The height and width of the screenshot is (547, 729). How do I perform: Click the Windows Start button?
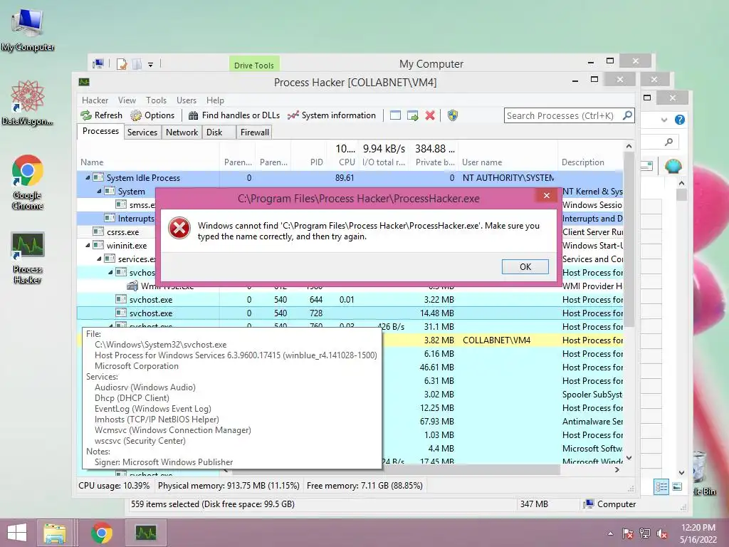pos(17,533)
